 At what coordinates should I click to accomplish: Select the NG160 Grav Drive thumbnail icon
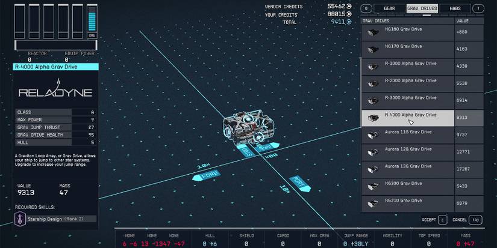[373, 32]
